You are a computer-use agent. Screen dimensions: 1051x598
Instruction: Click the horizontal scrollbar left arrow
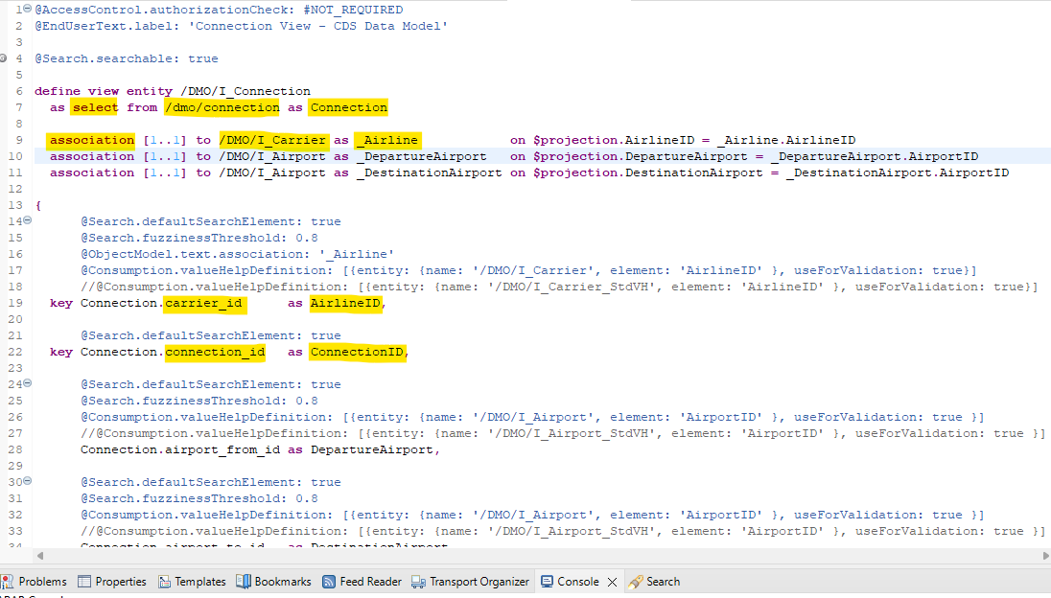coord(40,555)
